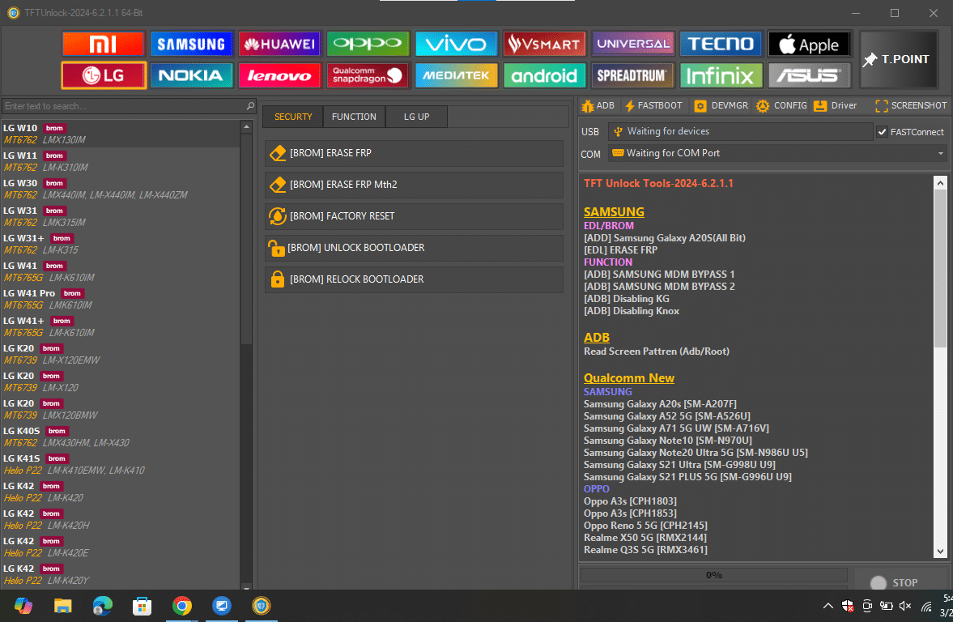Select the Qualcomm Snapdragon icon

[368, 75]
